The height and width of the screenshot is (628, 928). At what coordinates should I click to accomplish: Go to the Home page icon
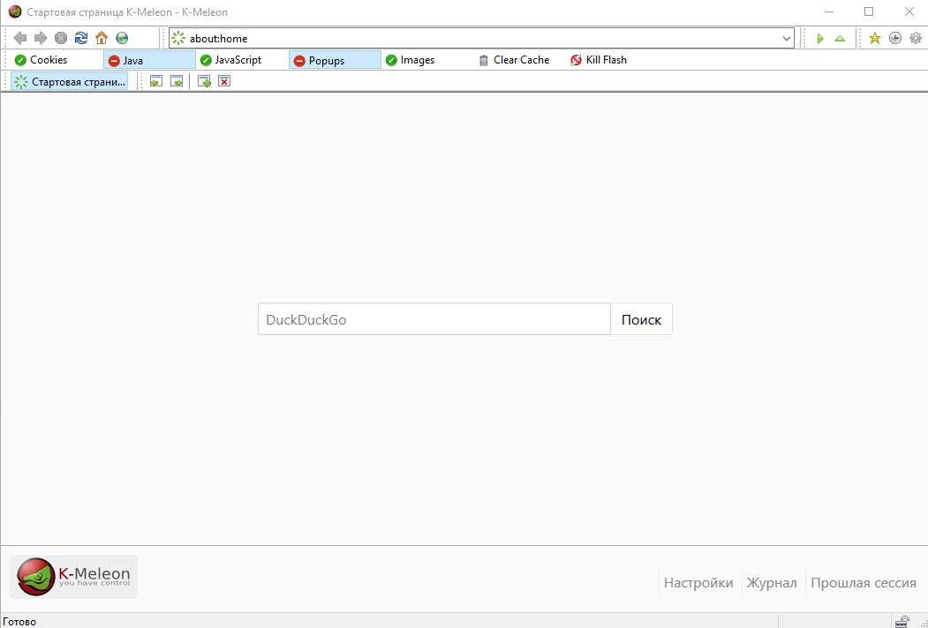102,39
